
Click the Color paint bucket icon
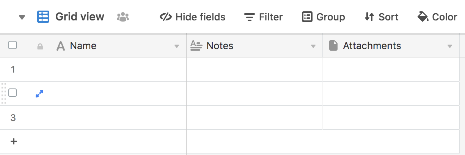[423, 17]
